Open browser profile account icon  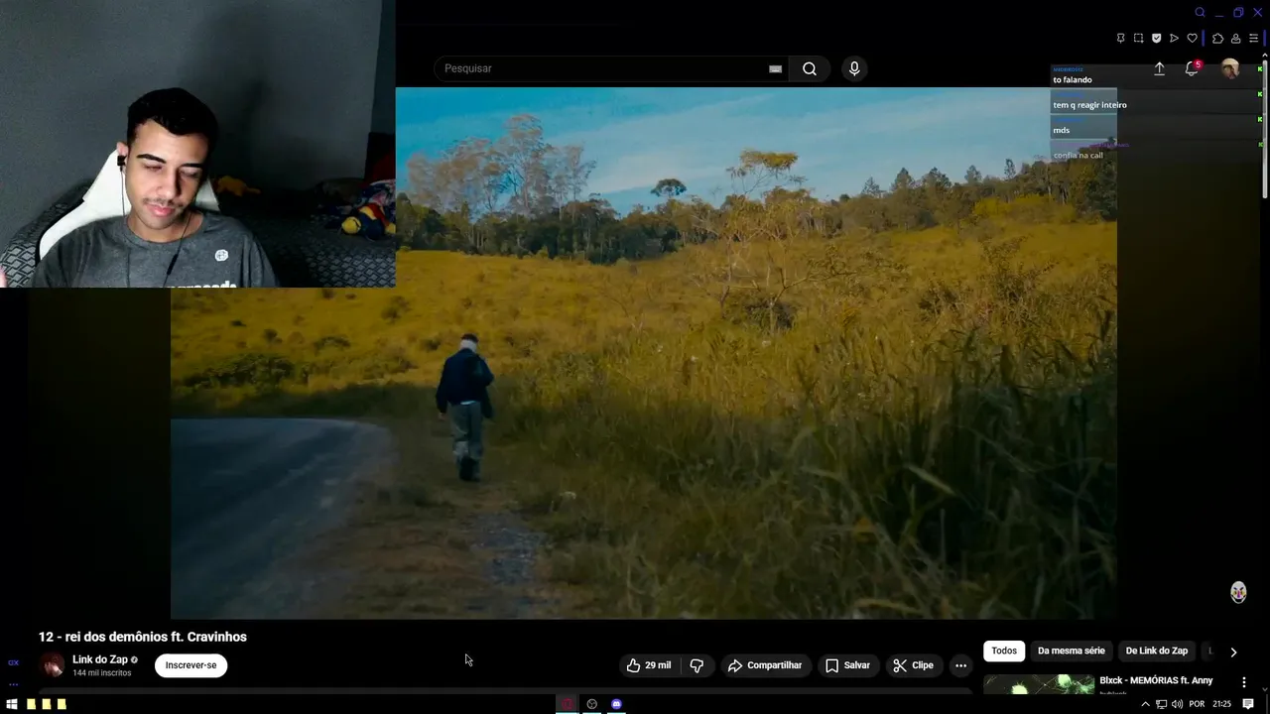point(1235,39)
